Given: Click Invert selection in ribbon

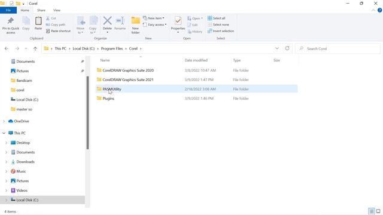Looking at the screenshot, I should (x=221, y=31).
